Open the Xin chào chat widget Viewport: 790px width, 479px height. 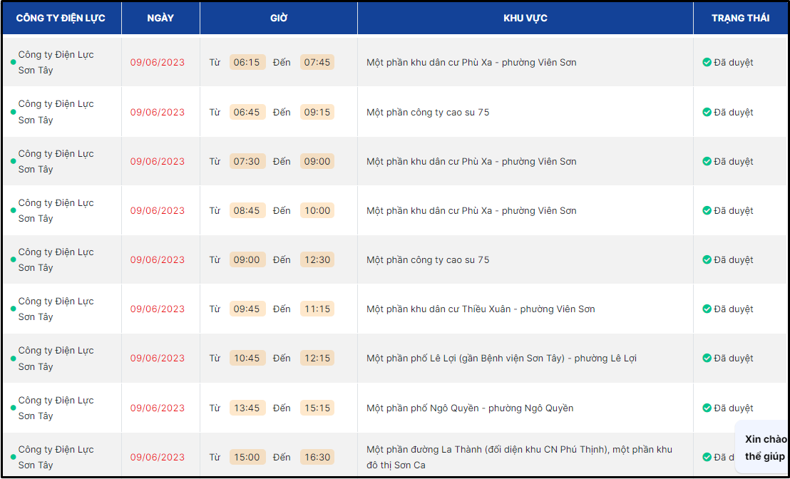tap(764, 448)
